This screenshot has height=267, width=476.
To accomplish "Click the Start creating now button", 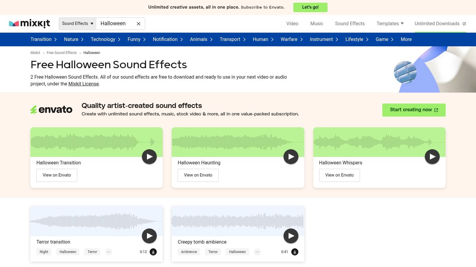I will tap(414, 110).
